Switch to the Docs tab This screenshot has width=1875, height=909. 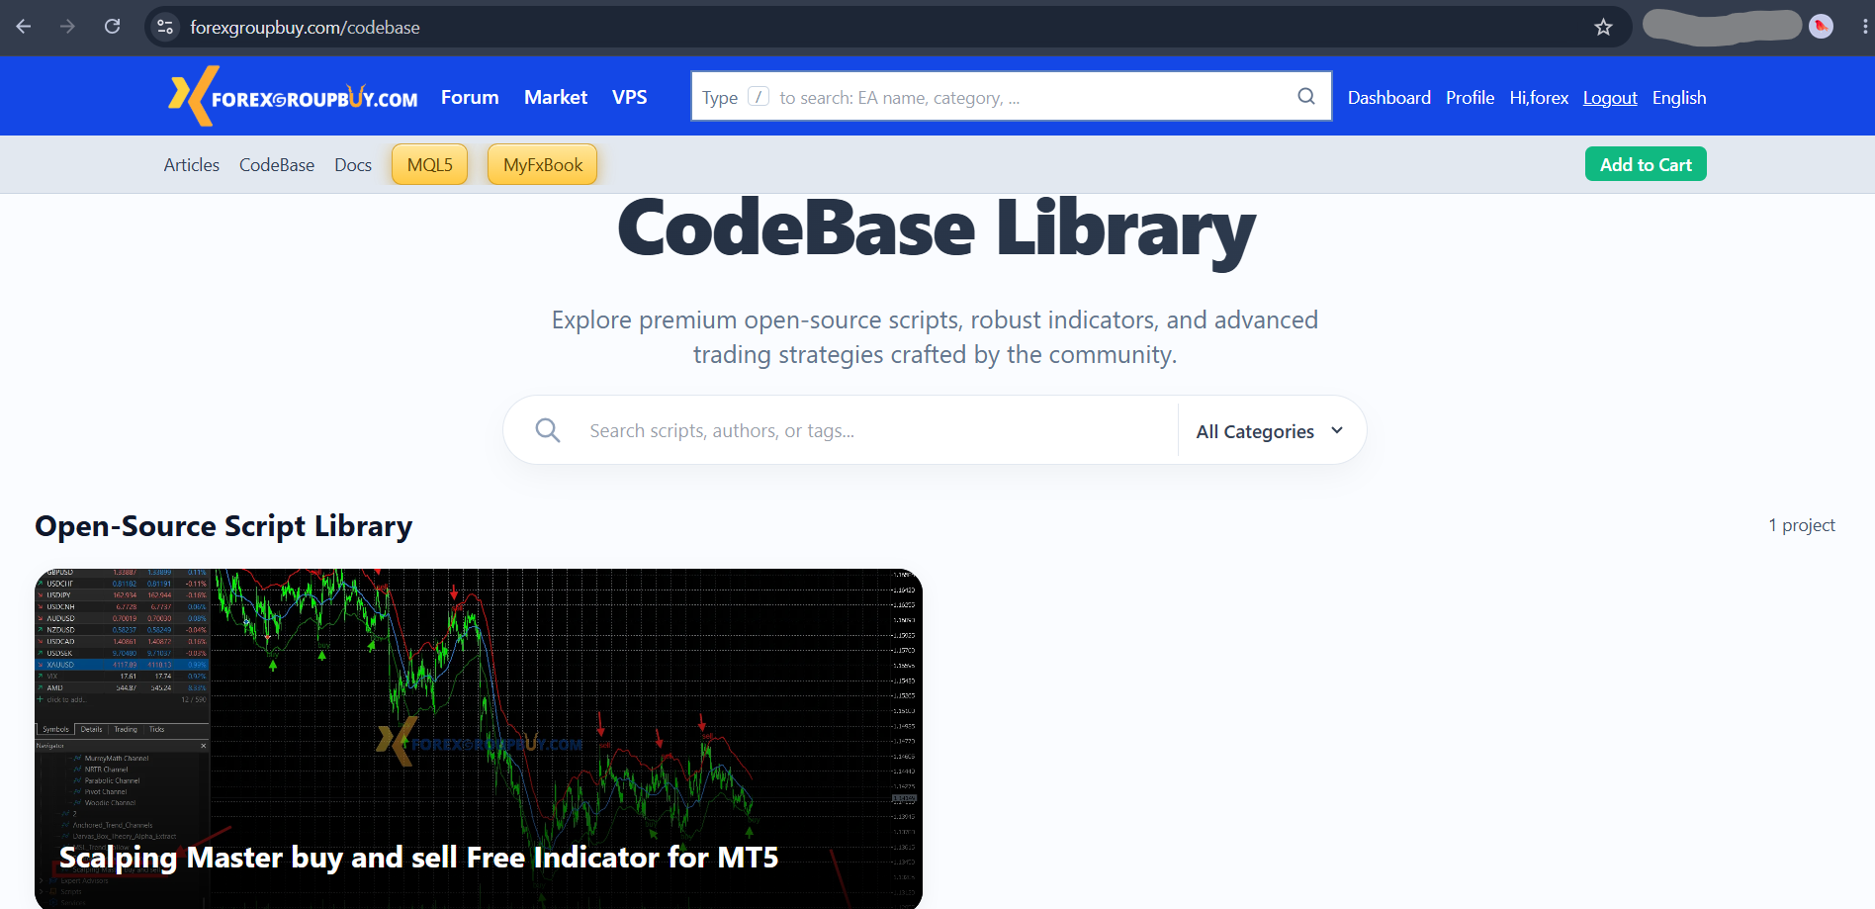pyautogui.click(x=353, y=164)
